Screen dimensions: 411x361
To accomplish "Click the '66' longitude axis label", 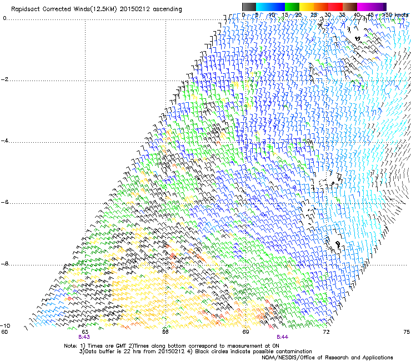I will 165,332.
